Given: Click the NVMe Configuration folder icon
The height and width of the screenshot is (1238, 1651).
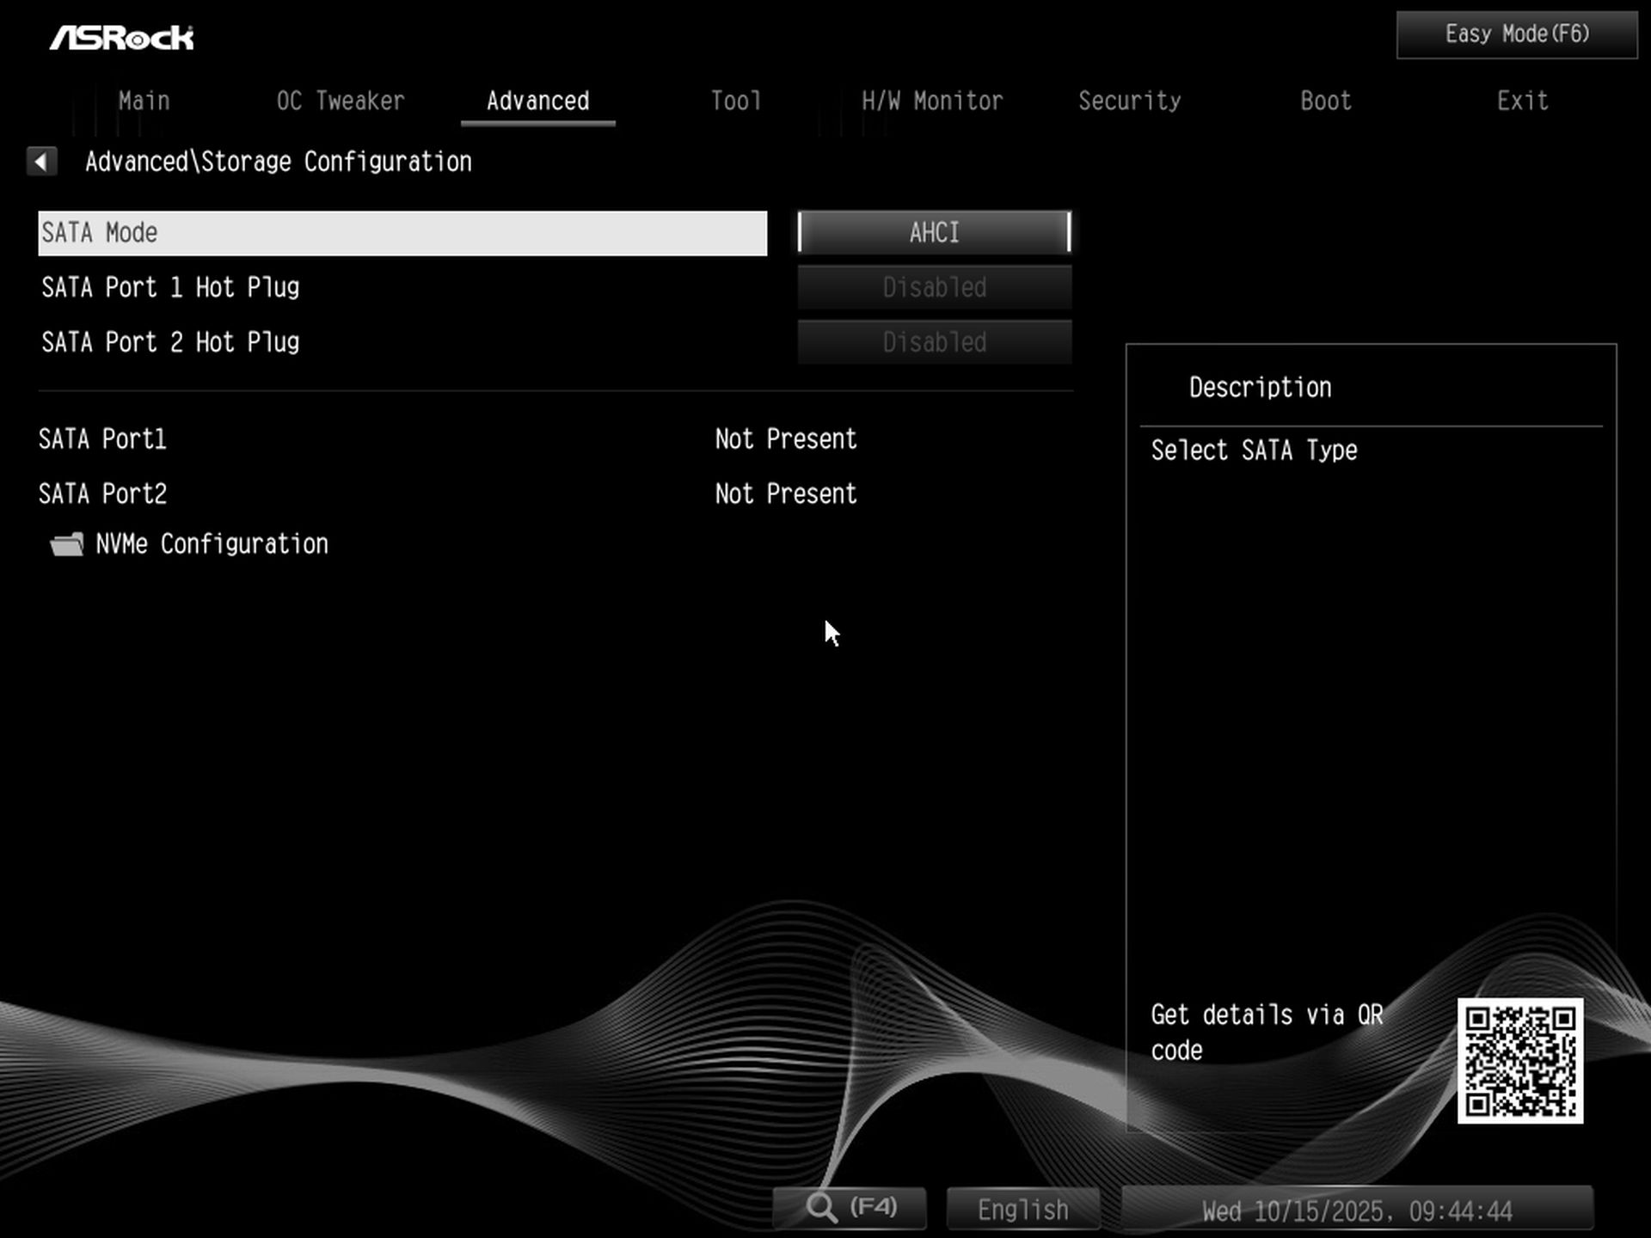Looking at the screenshot, I should (x=67, y=544).
